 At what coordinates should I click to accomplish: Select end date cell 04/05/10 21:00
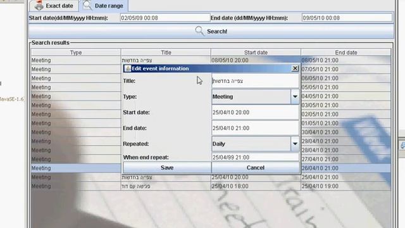click(346, 96)
